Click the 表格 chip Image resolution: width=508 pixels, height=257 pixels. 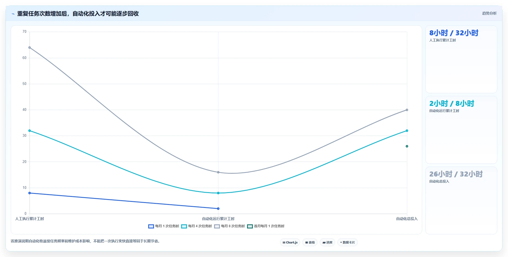(310, 242)
